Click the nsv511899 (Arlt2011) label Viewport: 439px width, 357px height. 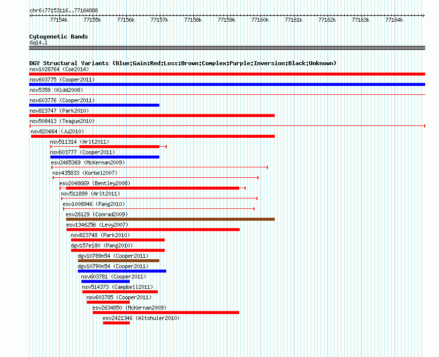(90, 194)
